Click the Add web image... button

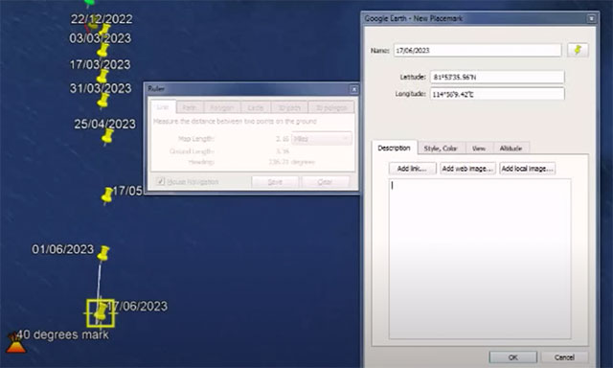(x=467, y=169)
